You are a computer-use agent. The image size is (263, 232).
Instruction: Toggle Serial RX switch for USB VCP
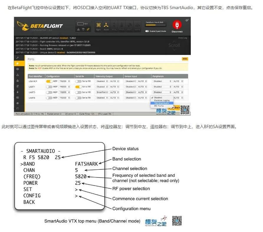[x=78, y=81]
